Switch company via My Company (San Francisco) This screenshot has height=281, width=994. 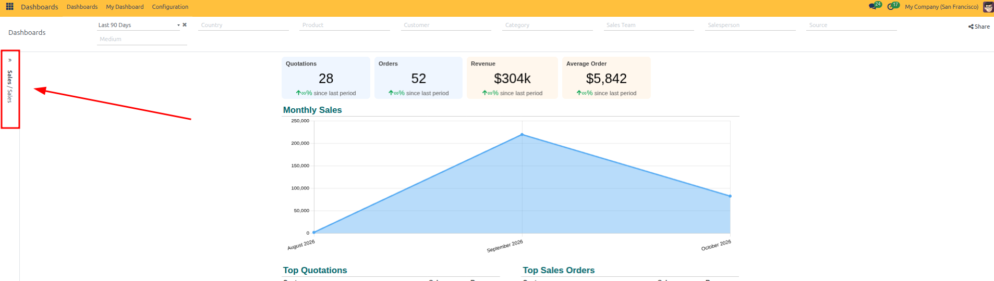coord(941,7)
